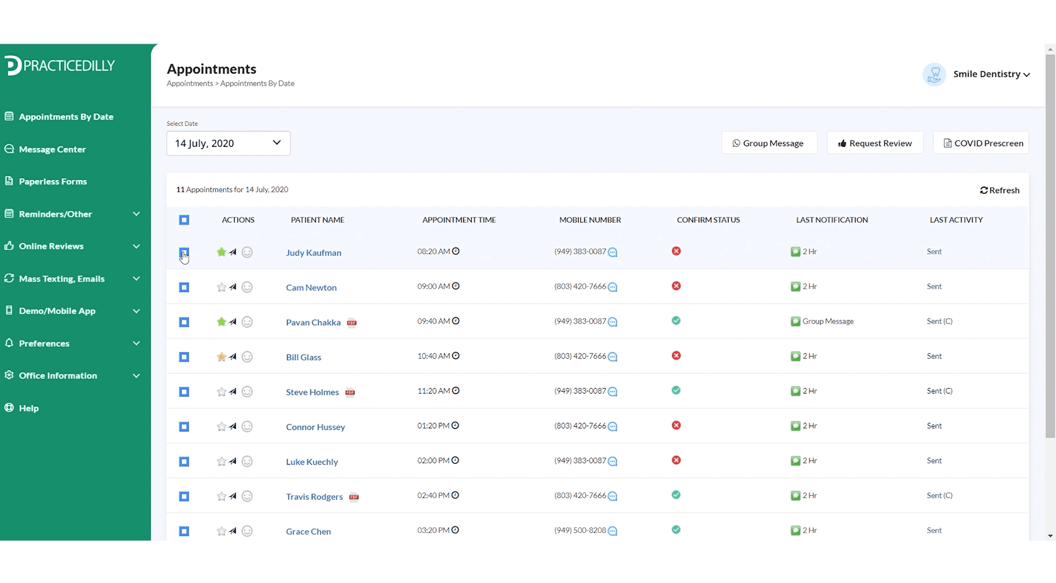Click the send arrow icon for Connor Hussey

233,426
